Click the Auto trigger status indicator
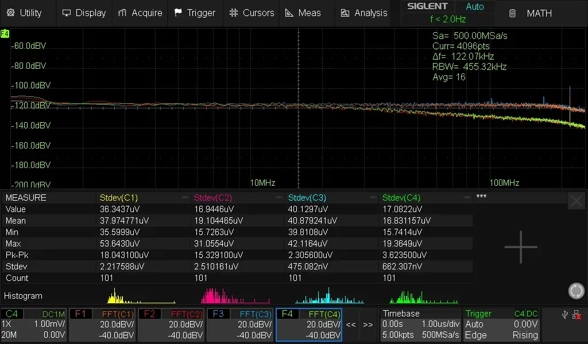 (x=474, y=7)
